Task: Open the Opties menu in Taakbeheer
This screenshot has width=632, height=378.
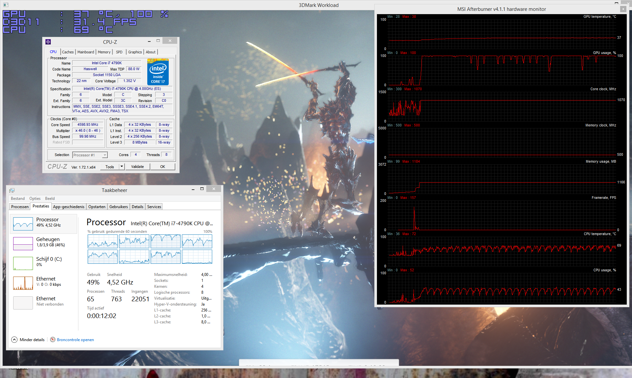Action: (x=35, y=199)
